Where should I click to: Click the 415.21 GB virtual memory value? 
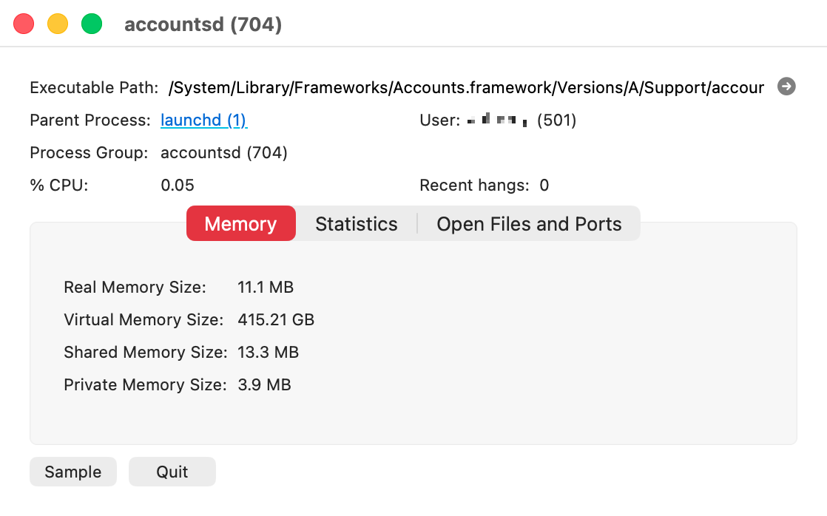[276, 320]
